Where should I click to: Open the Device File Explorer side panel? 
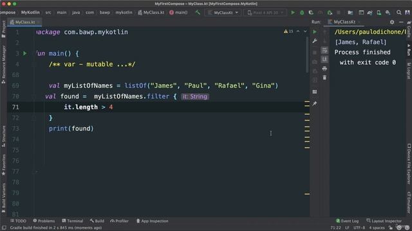point(409,164)
